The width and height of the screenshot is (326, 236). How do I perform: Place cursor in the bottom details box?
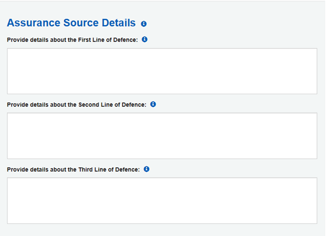[162, 200]
